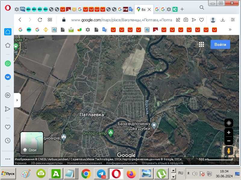Expand the Google Maps side panel
Screen dimensions: 241x180
17,100
